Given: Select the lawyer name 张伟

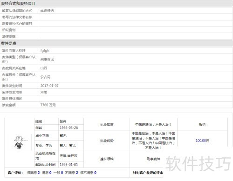Looking at the screenshot, I should (63, 121).
